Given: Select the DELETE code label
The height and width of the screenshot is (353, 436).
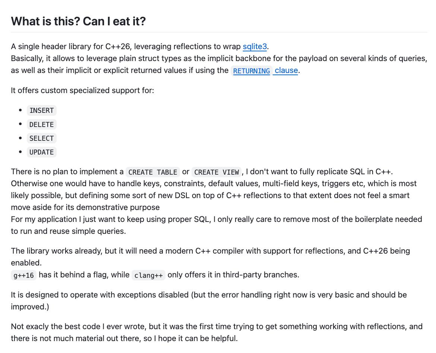Looking at the screenshot, I should pyautogui.click(x=42, y=124).
